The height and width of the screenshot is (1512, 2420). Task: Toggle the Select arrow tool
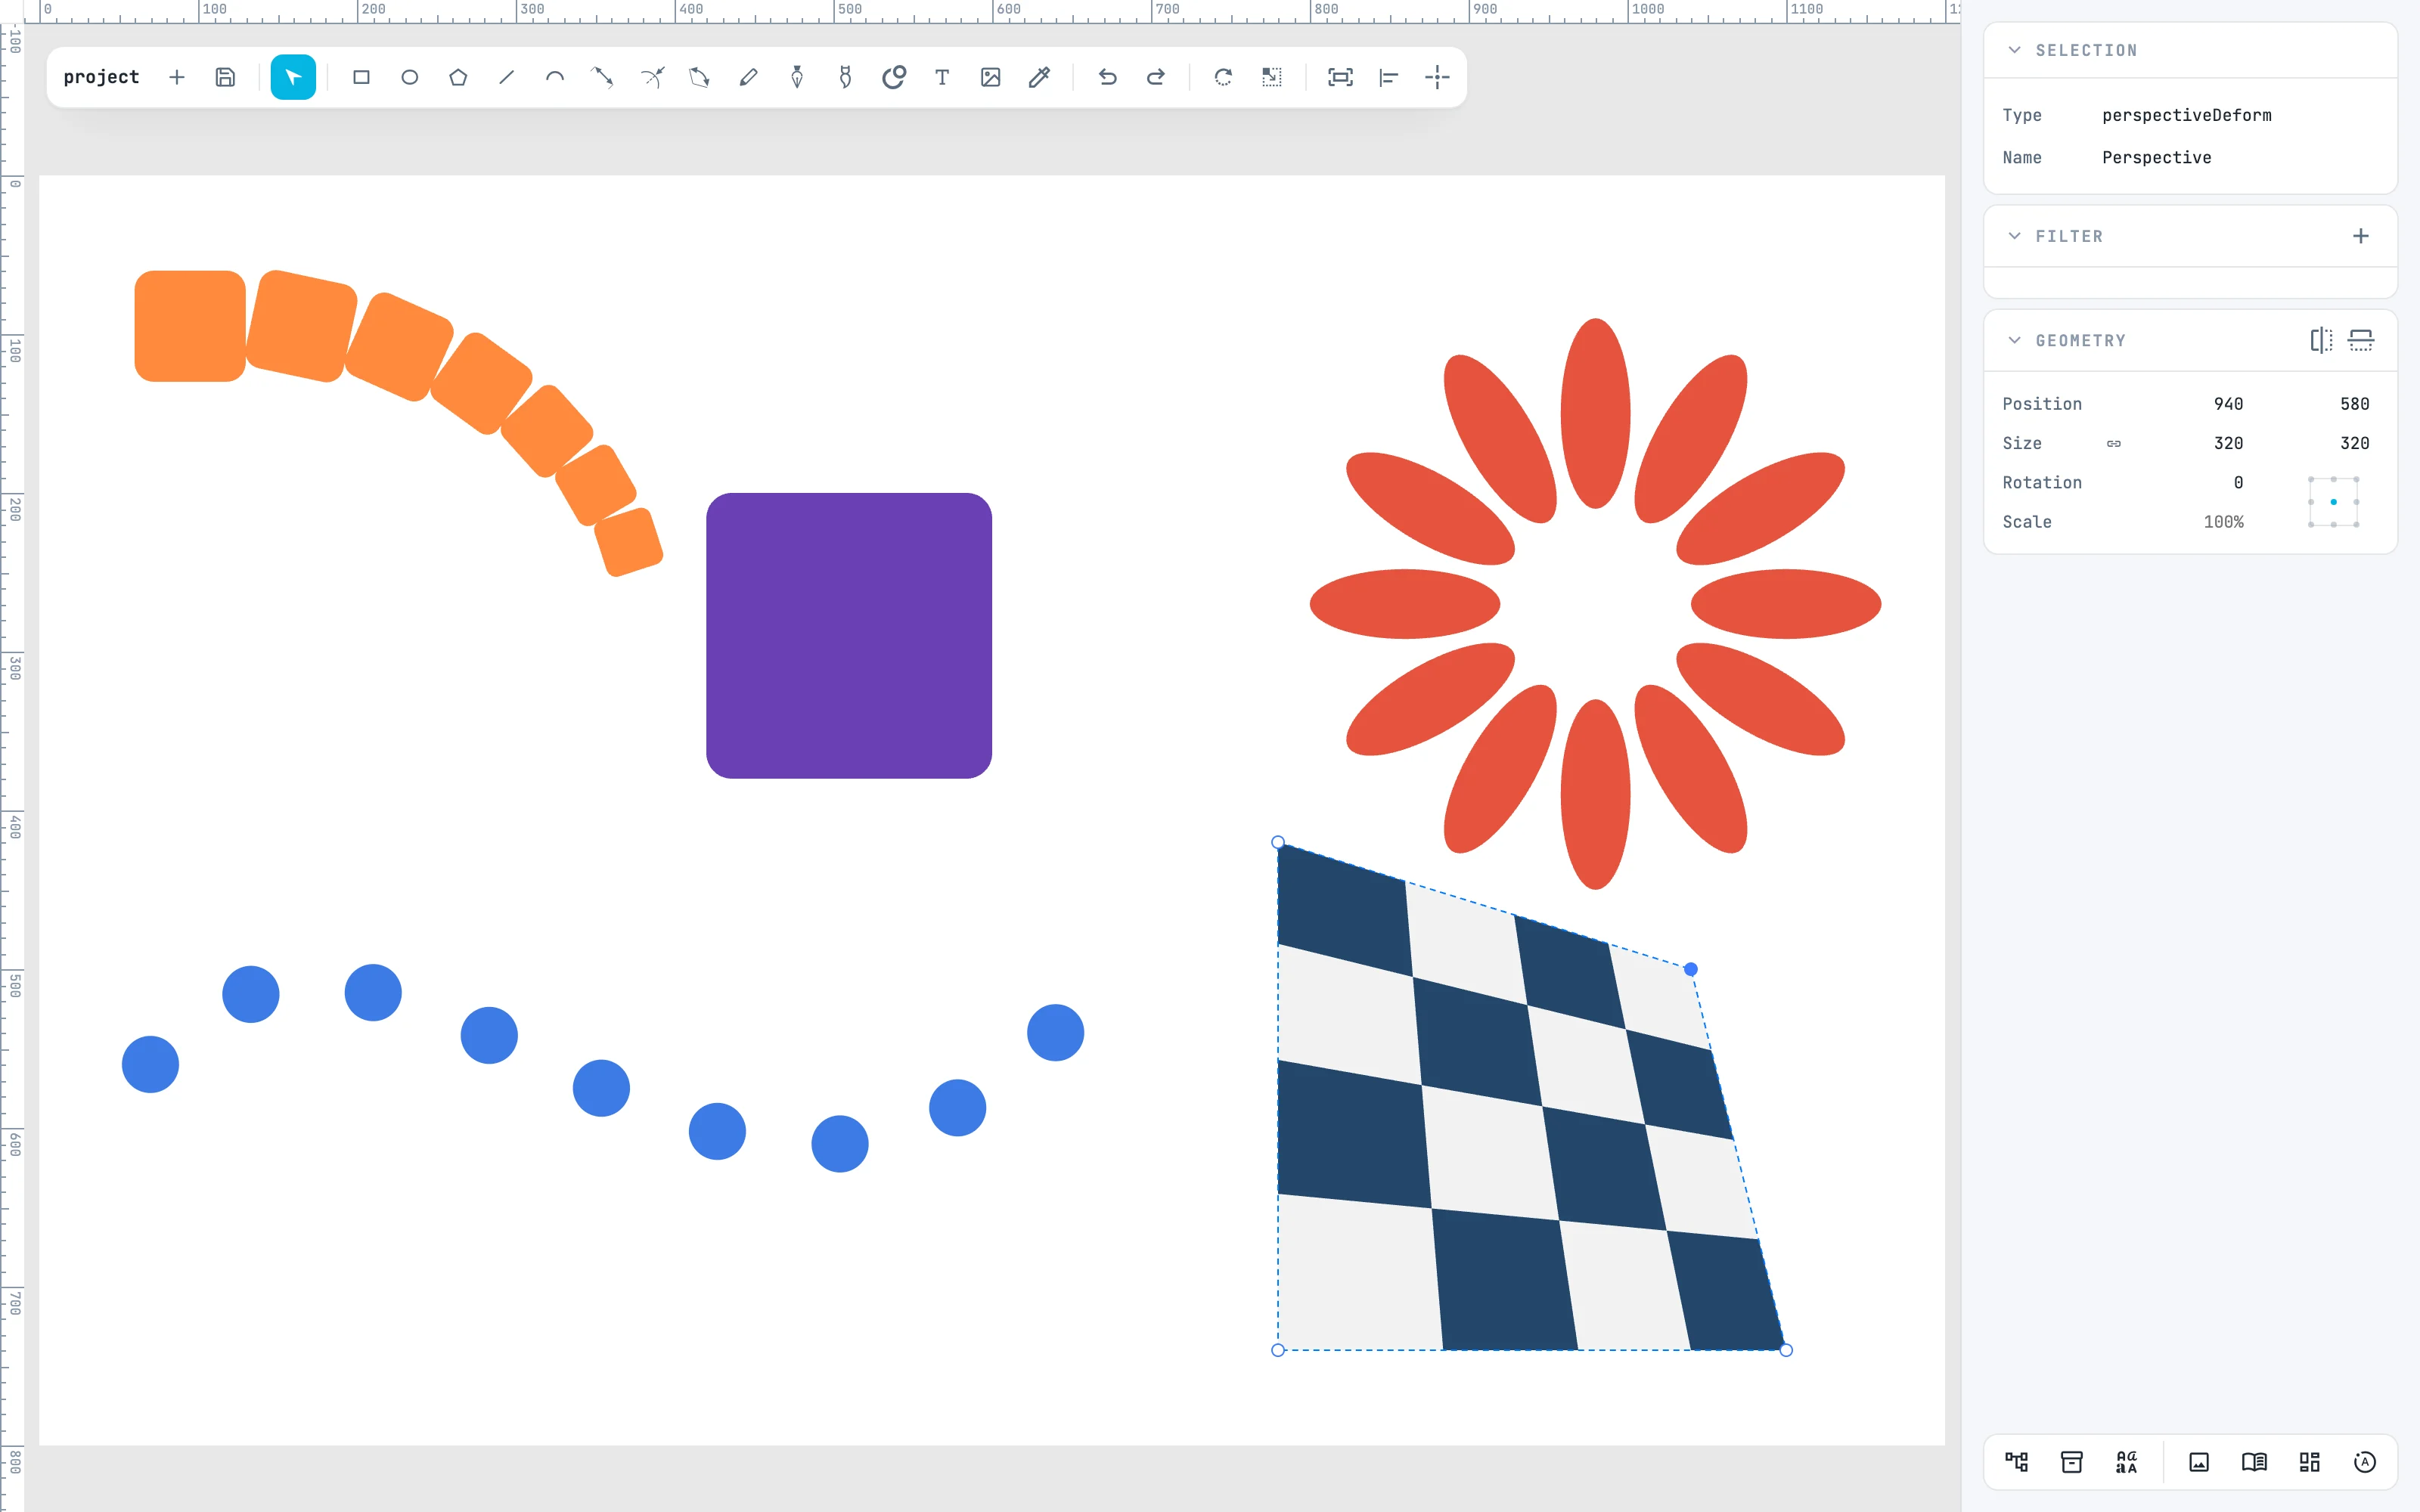(x=293, y=77)
